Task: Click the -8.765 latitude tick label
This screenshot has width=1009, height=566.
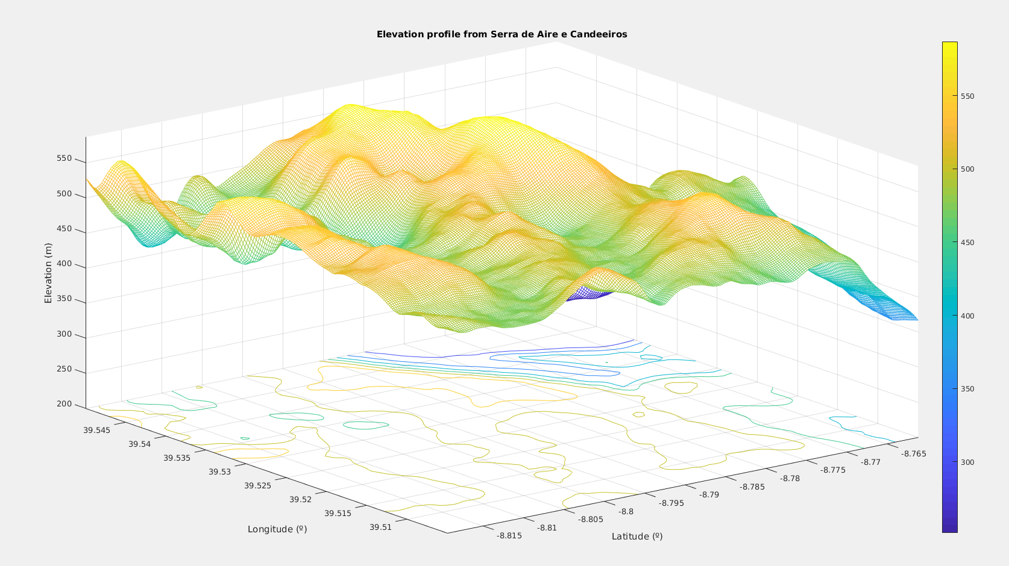Action: (914, 453)
